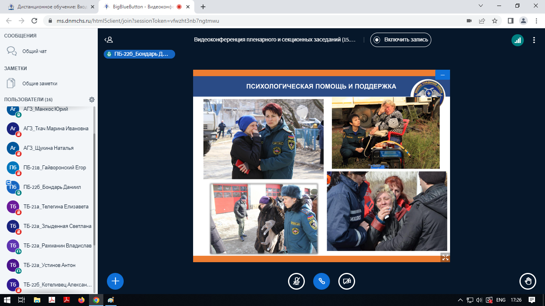The height and width of the screenshot is (306, 545).
Task: Unmute the microphone button
Action: (296, 281)
